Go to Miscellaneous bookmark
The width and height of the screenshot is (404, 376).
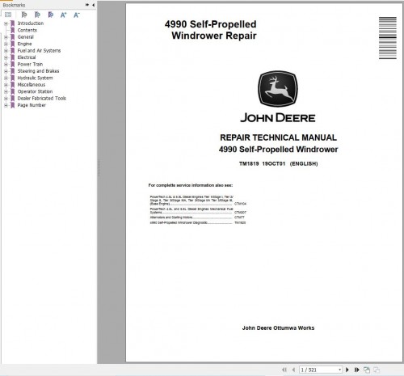pos(32,85)
